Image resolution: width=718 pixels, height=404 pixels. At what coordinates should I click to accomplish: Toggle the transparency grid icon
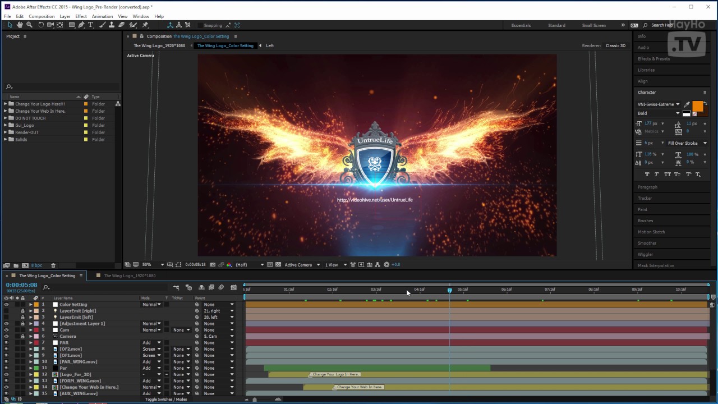click(278, 265)
